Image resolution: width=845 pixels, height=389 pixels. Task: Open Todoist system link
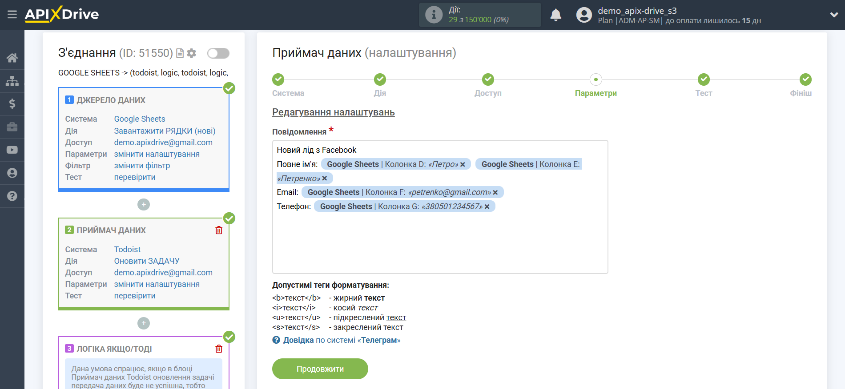(127, 250)
